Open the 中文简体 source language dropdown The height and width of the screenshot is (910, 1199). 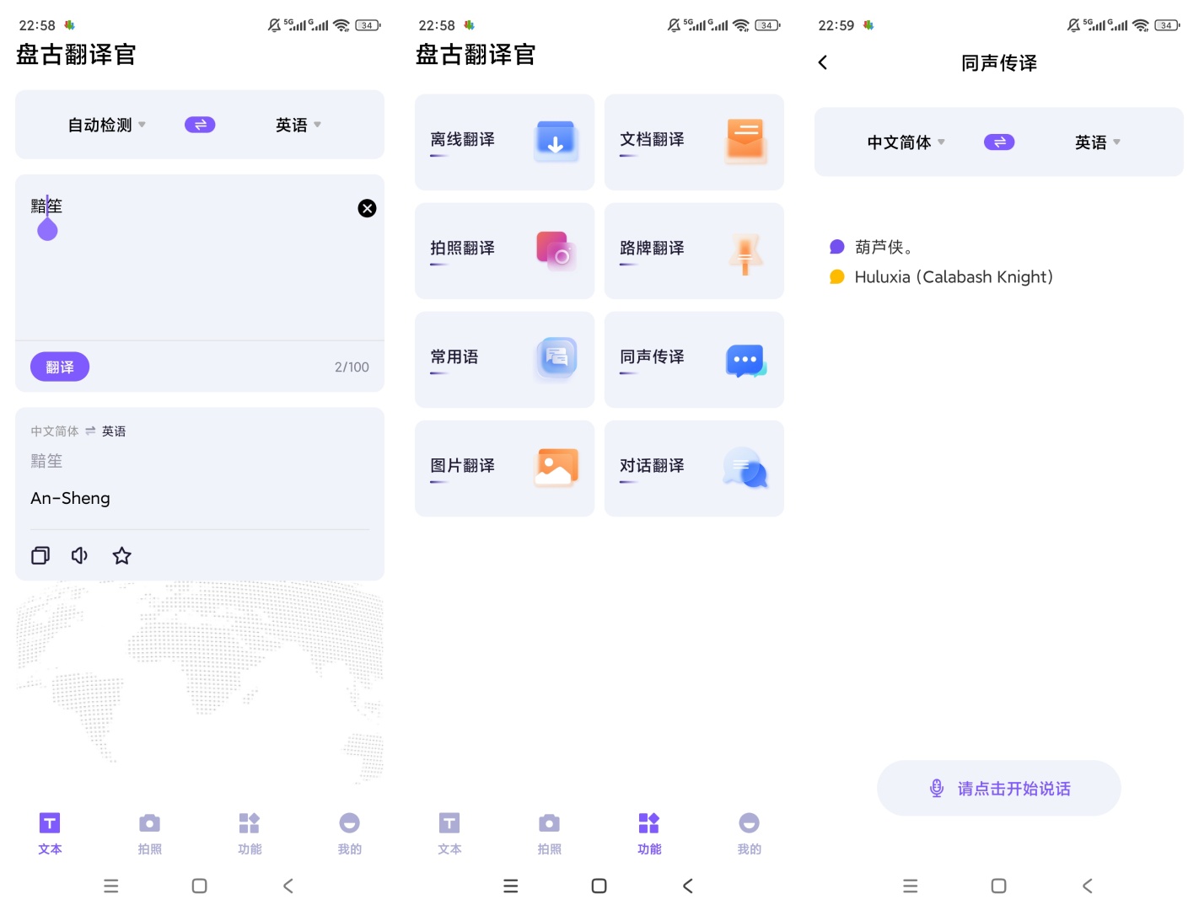906,142
